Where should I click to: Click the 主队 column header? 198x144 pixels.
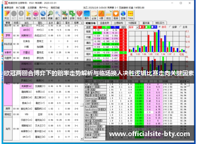click(27, 23)
